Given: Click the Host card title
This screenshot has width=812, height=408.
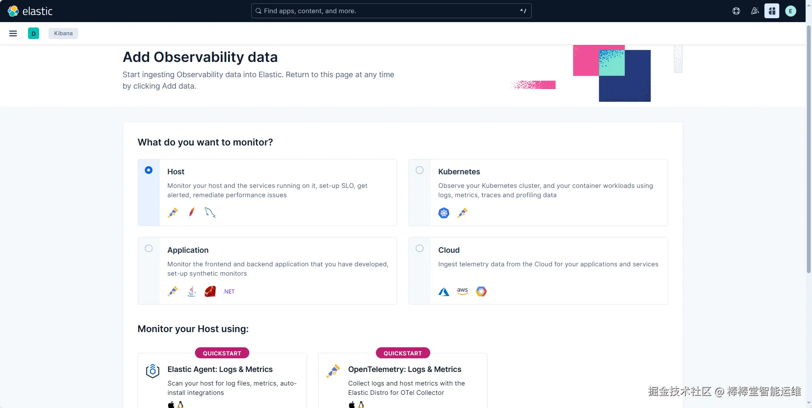Looking at the screenshot, I should [x=176, y=172].
